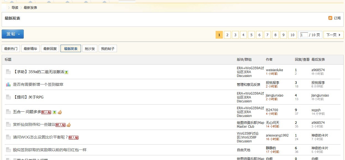
Task: Click last poster a968574 in the 359a row
Action: 318,70
